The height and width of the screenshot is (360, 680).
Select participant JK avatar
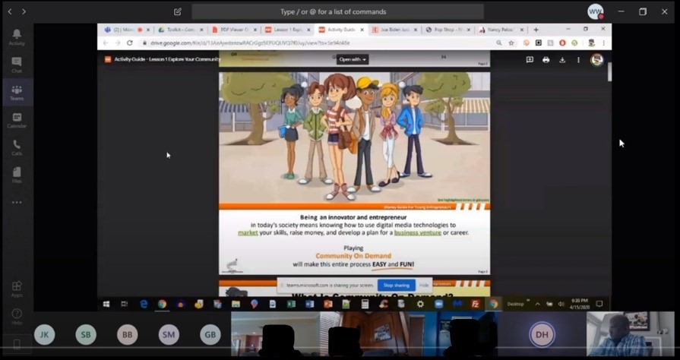click(x=44, y=334)
